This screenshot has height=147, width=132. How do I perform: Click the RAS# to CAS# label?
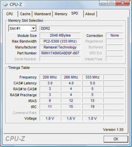pos(25,89)
